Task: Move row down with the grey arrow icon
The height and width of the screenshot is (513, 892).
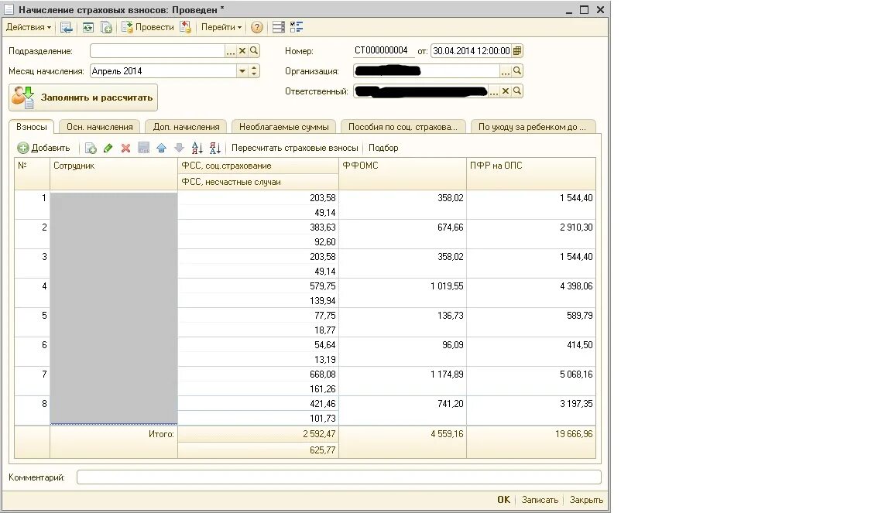Action: (179, 148)
